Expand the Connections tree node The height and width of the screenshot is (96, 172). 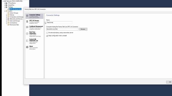click(6, 23)
